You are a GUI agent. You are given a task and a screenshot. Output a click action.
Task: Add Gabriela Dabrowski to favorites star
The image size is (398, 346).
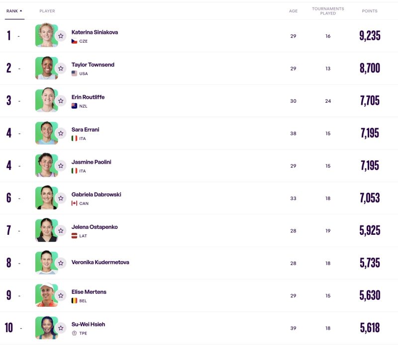61,198
